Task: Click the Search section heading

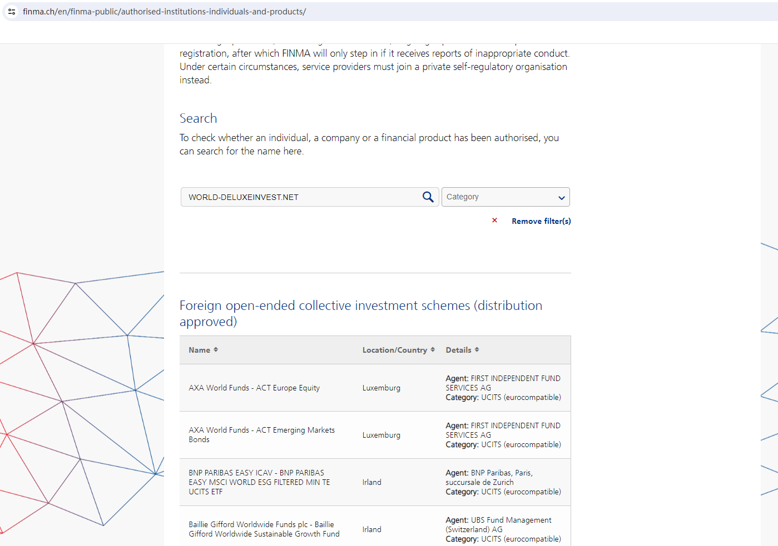Action: 198,118
